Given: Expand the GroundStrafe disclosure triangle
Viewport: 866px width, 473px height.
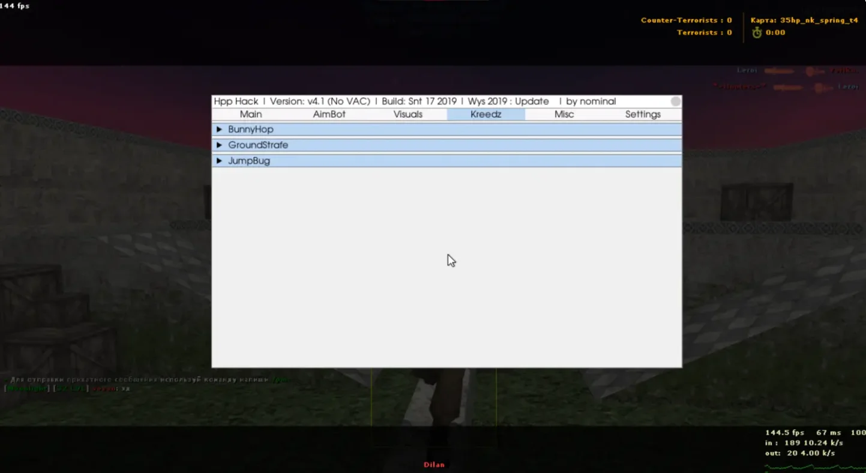Looking at the screenshot, I should point(219,145).
